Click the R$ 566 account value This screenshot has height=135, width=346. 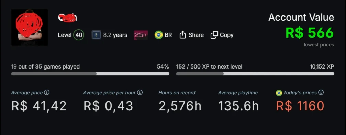pyautogui.click(x=310, y=32)
